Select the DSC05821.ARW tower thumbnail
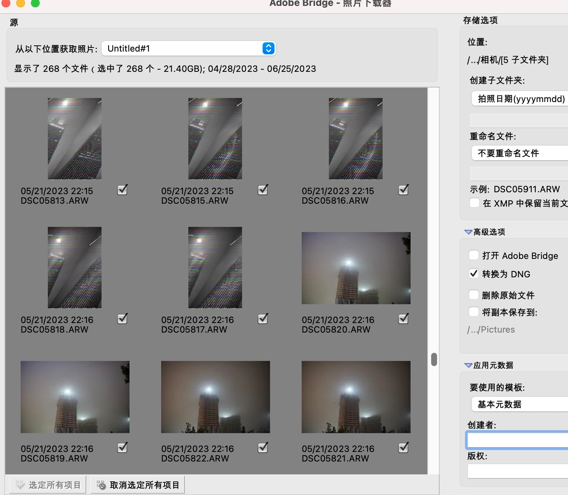568x495 pixels. [356, 397]
